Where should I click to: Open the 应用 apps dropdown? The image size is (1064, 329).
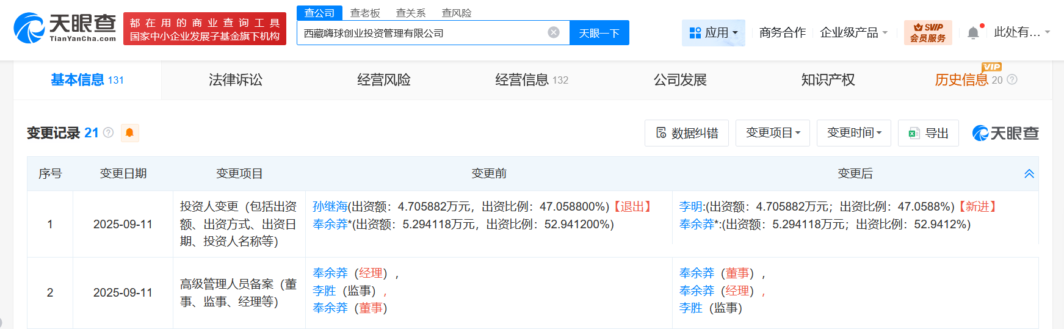(x=713, y=32)
